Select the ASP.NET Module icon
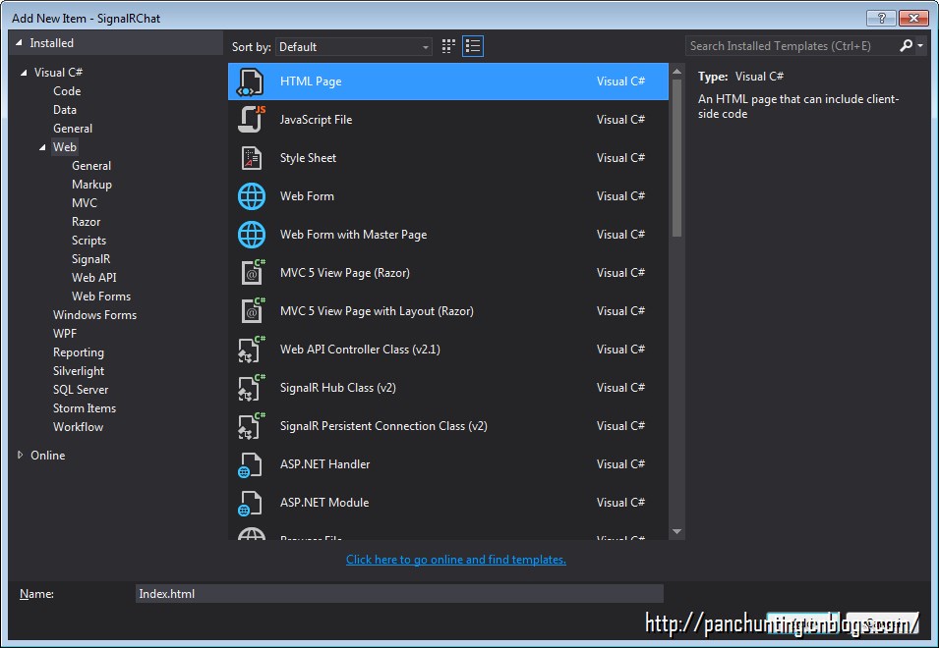Viewport: 939px width, 648px height. (251, 503)
